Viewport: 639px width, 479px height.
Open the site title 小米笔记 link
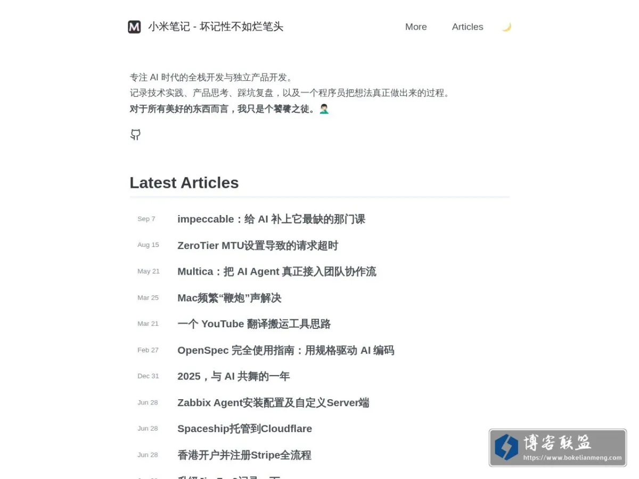coord(216,27)
